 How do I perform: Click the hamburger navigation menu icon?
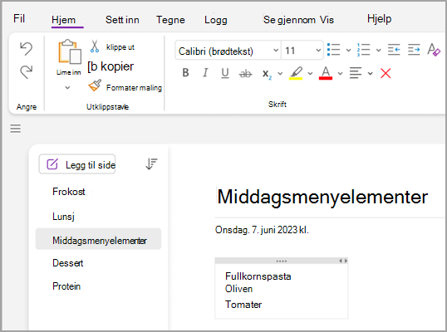click(x=16, y=129)
